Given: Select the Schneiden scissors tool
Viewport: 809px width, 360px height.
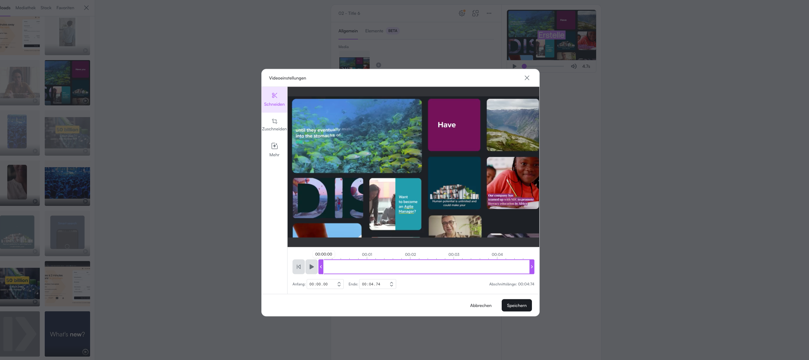Looking at the screenshot, I should click(275, 99).
